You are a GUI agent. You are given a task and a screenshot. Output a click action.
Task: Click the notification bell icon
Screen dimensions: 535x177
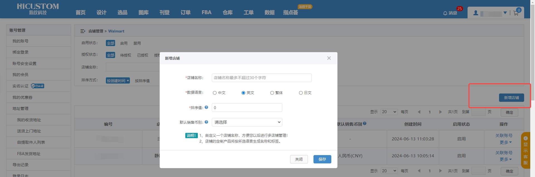click(445, 13)
